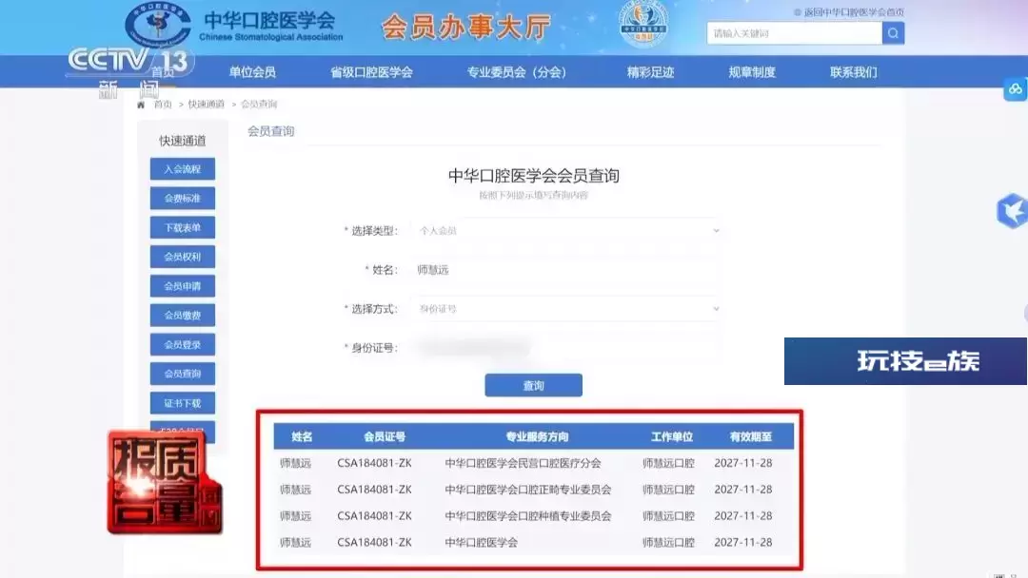Click the 会员证号 column header
This screenshot has height=578, width=1028.
click(x=385, y=436)
